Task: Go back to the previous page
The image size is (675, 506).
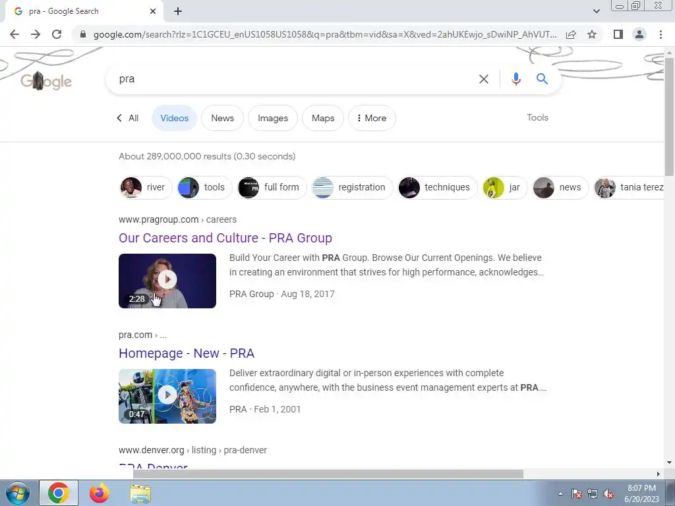Action: pos(15,34)
